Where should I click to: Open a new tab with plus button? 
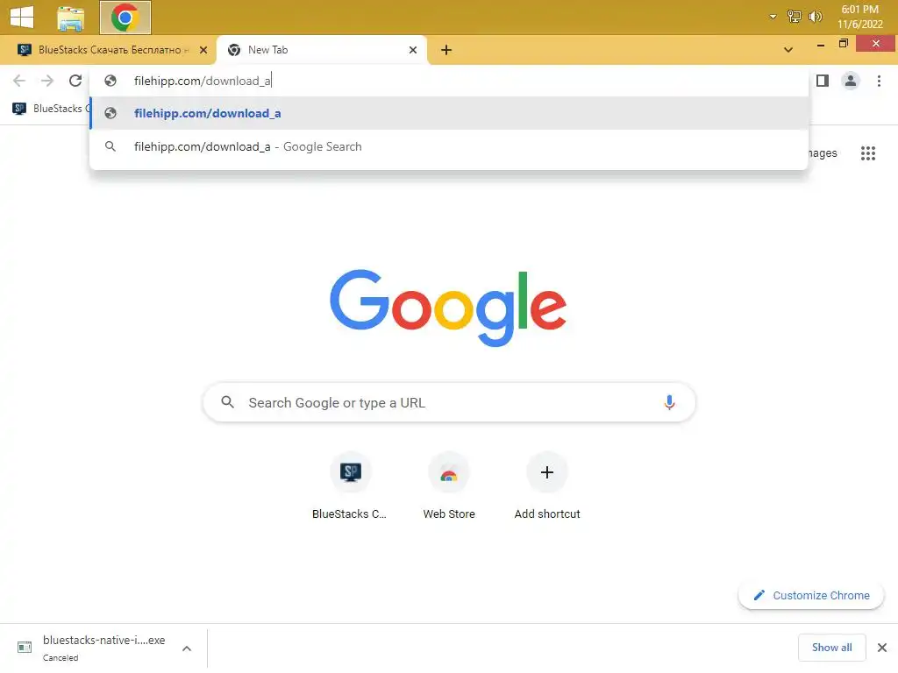pos(446,50)
